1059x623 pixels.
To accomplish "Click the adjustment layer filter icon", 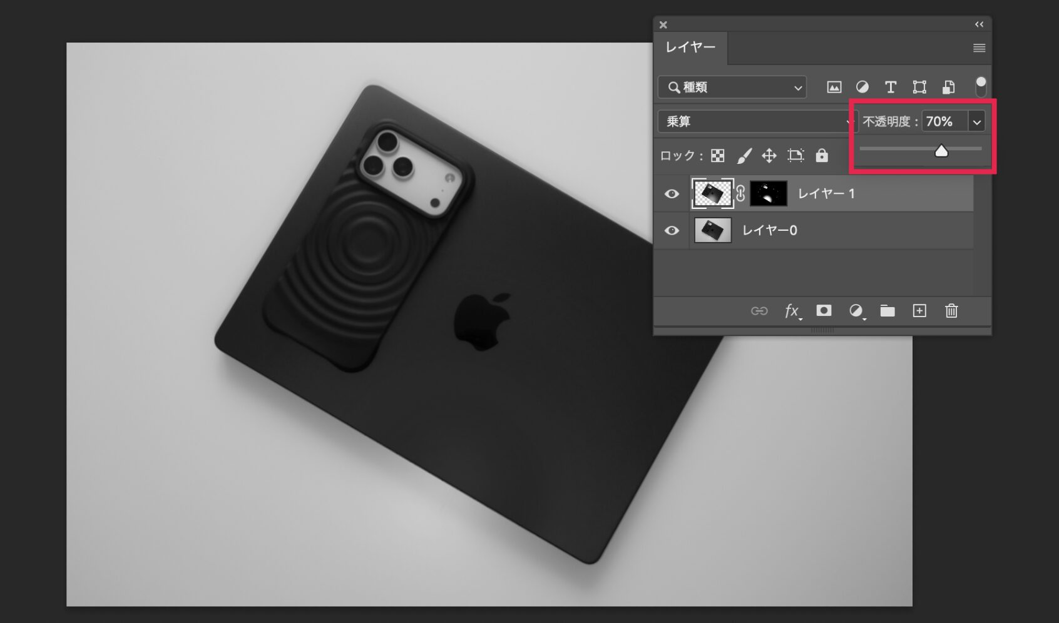I will [862, 87].
